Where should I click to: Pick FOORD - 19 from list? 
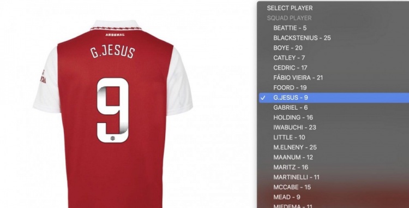[x=334, y=87]
